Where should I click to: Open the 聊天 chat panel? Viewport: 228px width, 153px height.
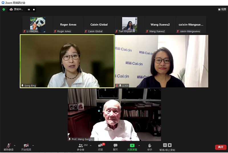(x=115, y=147)
